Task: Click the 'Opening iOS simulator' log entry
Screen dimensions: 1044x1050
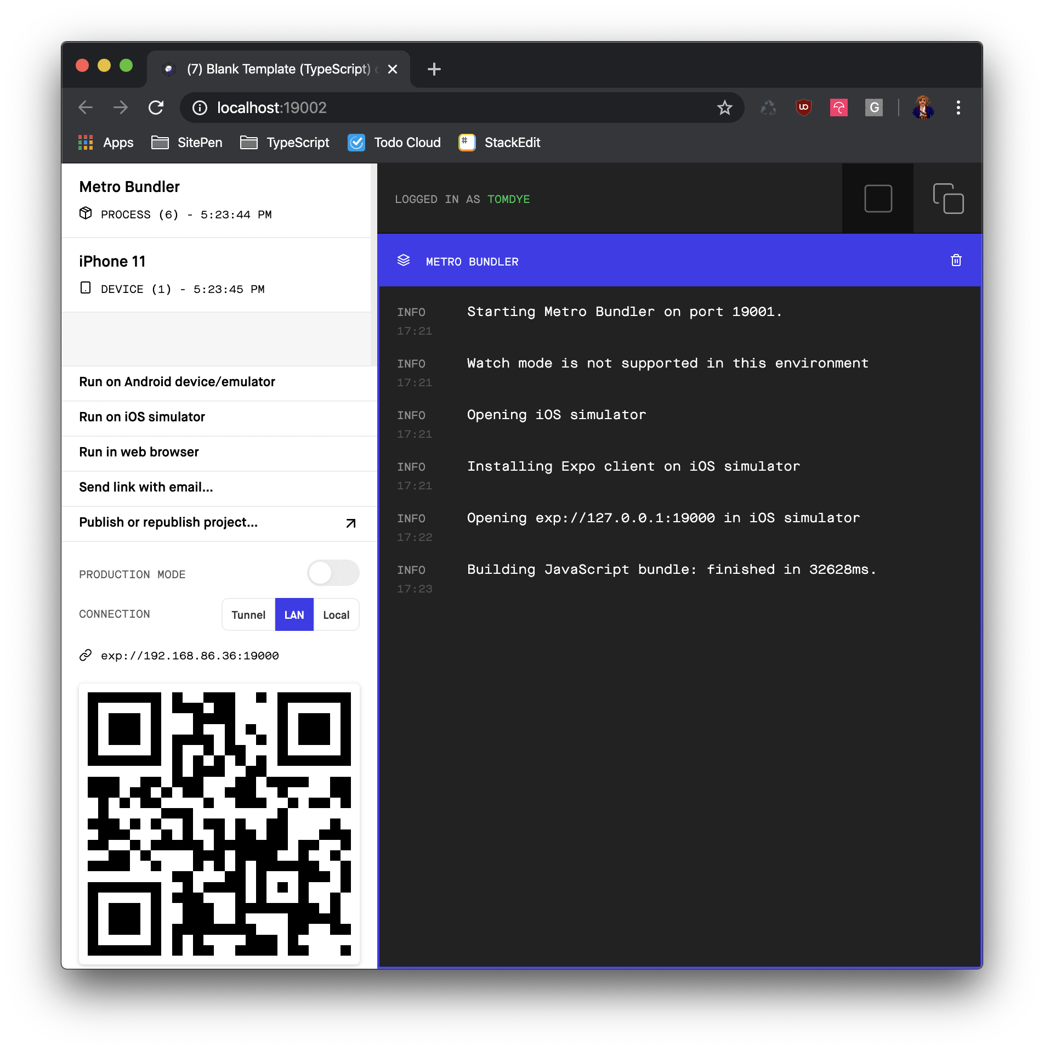Action: (556, 415)
